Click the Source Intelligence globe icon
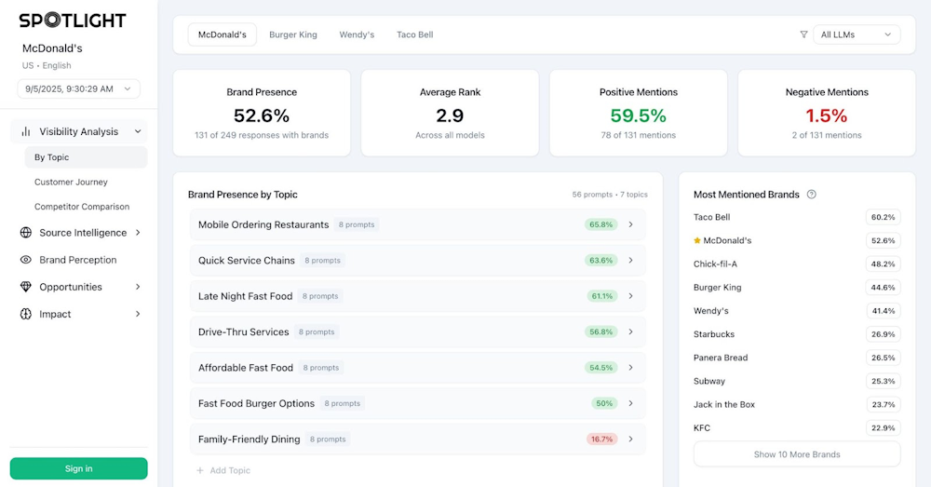 click(26, 233)
